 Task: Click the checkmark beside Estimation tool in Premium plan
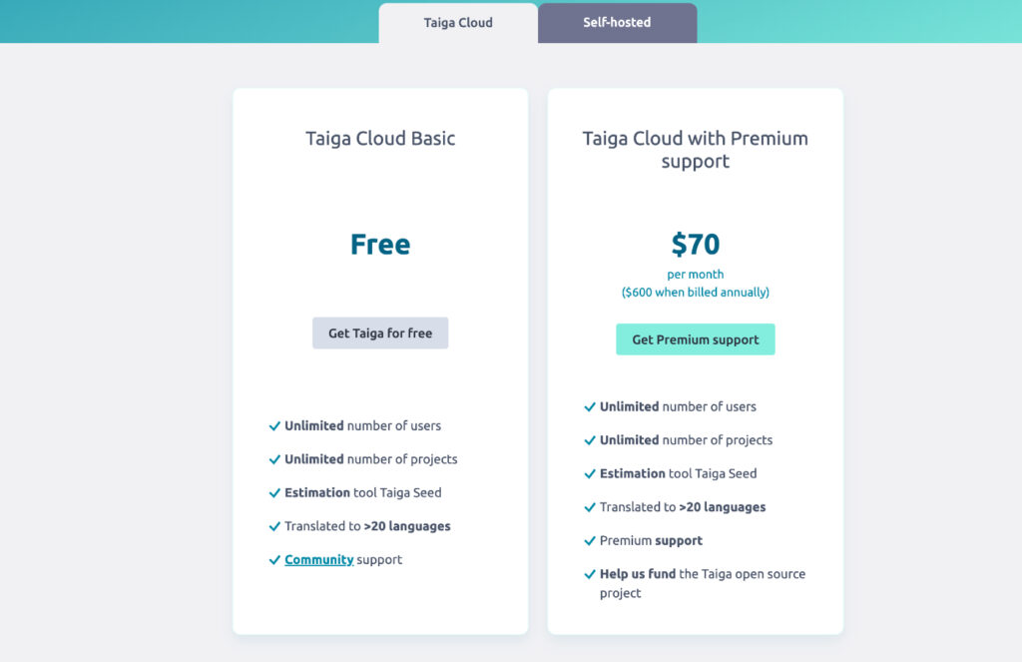590,473
